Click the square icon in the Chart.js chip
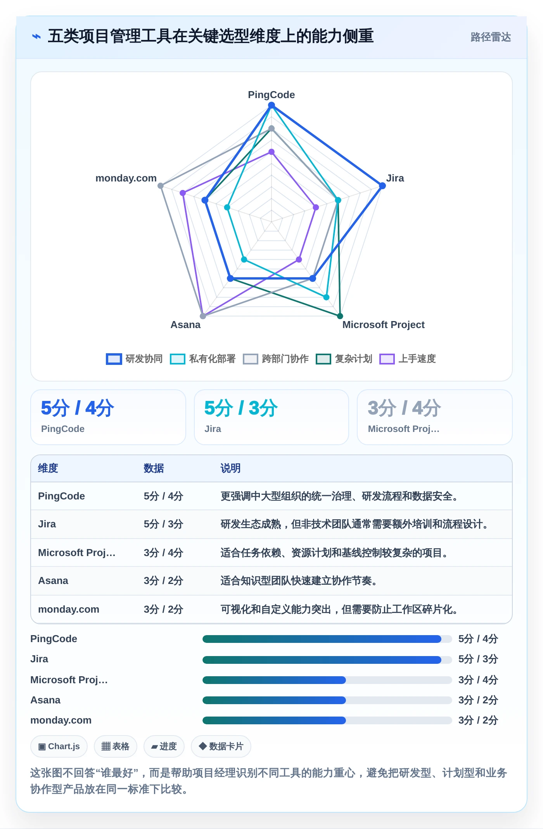The image size is (543, 829). click(x=42, y=747)
